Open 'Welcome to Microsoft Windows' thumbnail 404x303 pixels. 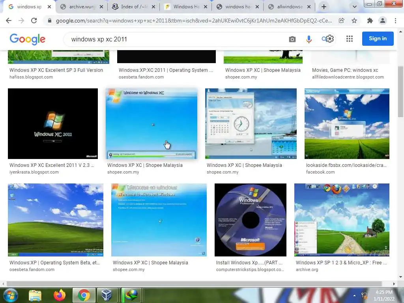(159, 220)
